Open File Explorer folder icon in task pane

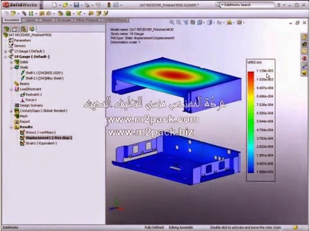[x=304, y=51]
